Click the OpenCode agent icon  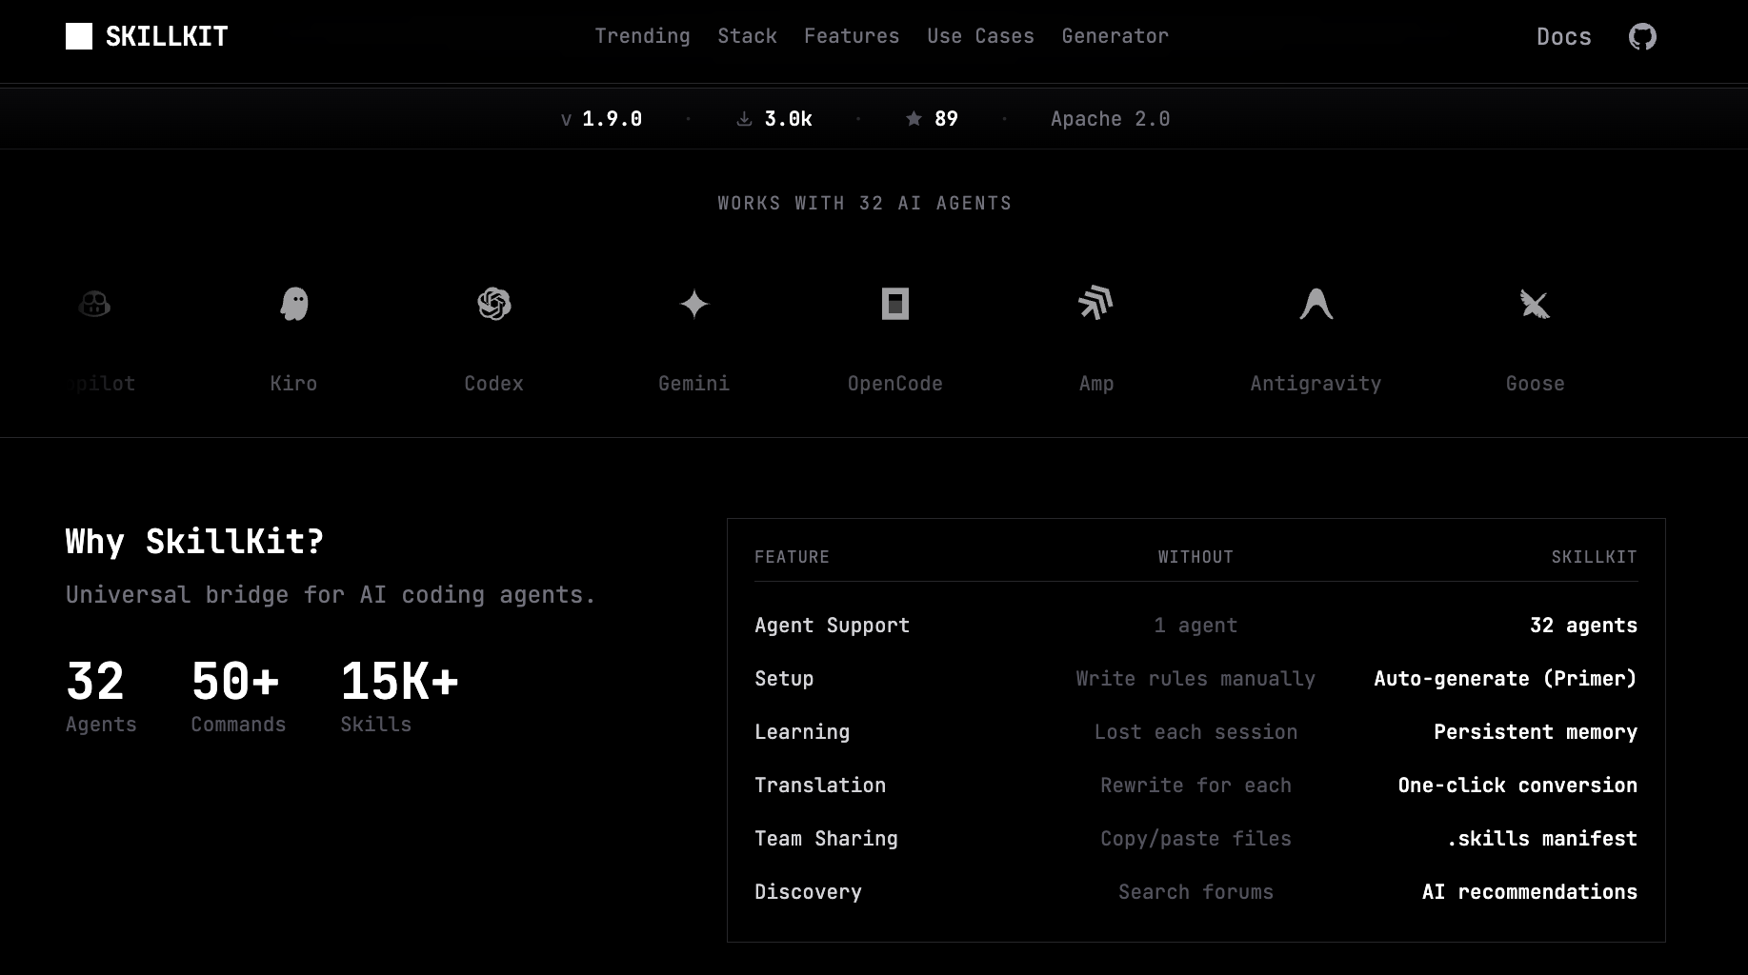(x=894, y=304)
